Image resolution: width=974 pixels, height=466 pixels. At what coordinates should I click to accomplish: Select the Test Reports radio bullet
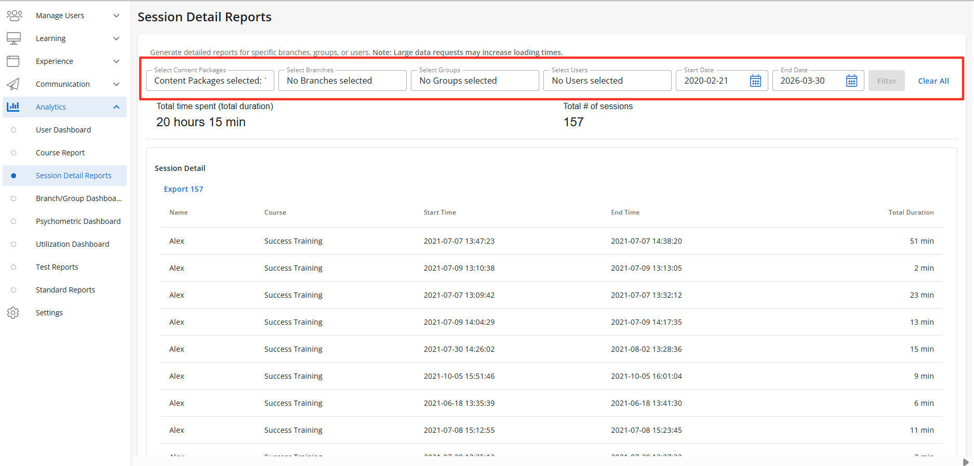[x=14, y=267]
